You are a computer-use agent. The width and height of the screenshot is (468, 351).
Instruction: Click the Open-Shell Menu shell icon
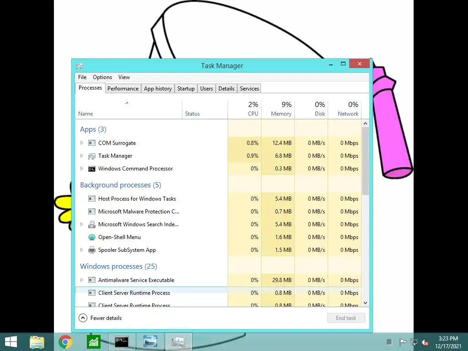click(x=91, y=237)
